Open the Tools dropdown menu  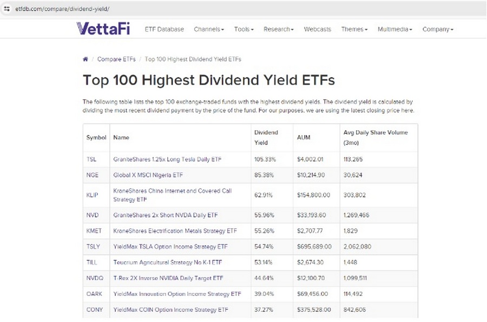pyautogui.click(x=242, y=30)
